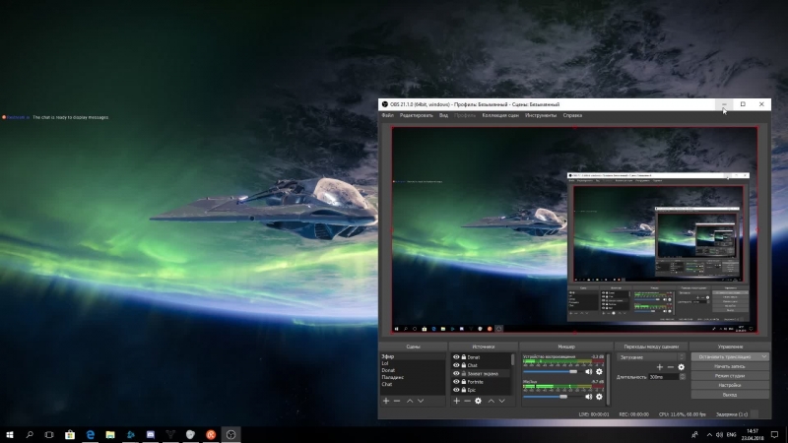Add a new scene with the plus icon under Сцены

(386, 401)
